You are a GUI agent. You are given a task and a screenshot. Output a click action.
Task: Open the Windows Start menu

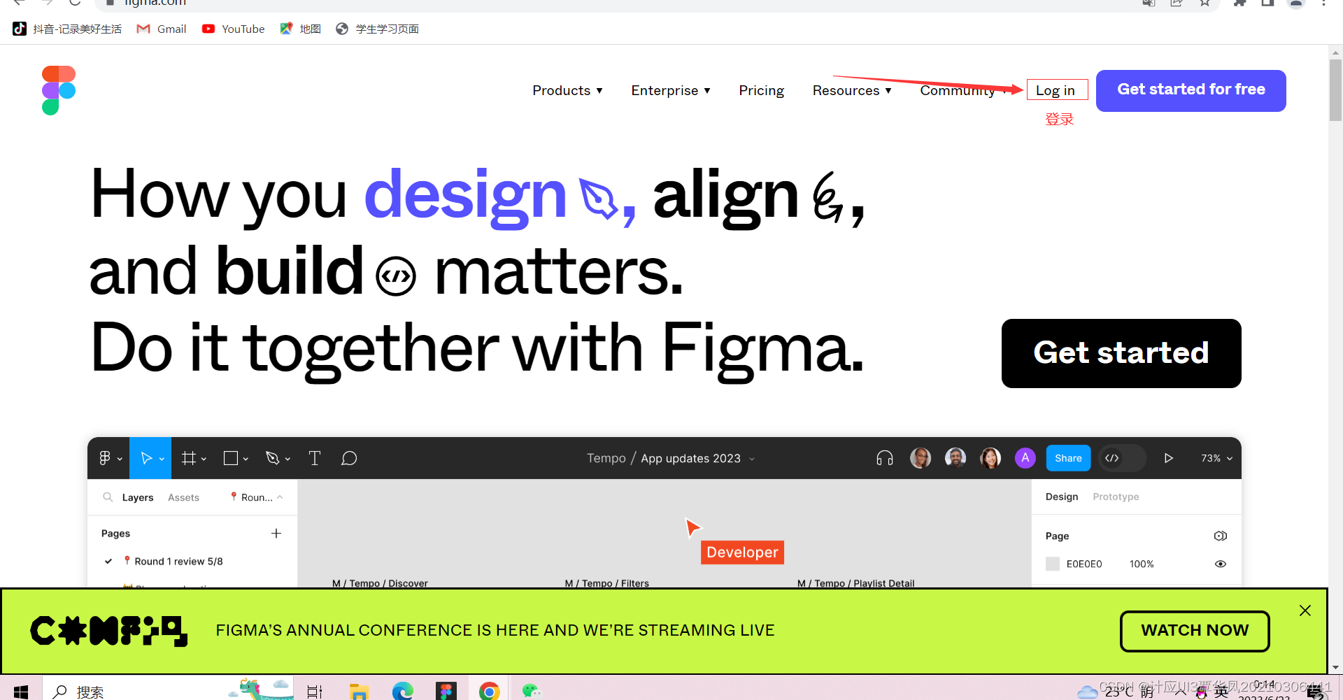[x=21, y=691]
